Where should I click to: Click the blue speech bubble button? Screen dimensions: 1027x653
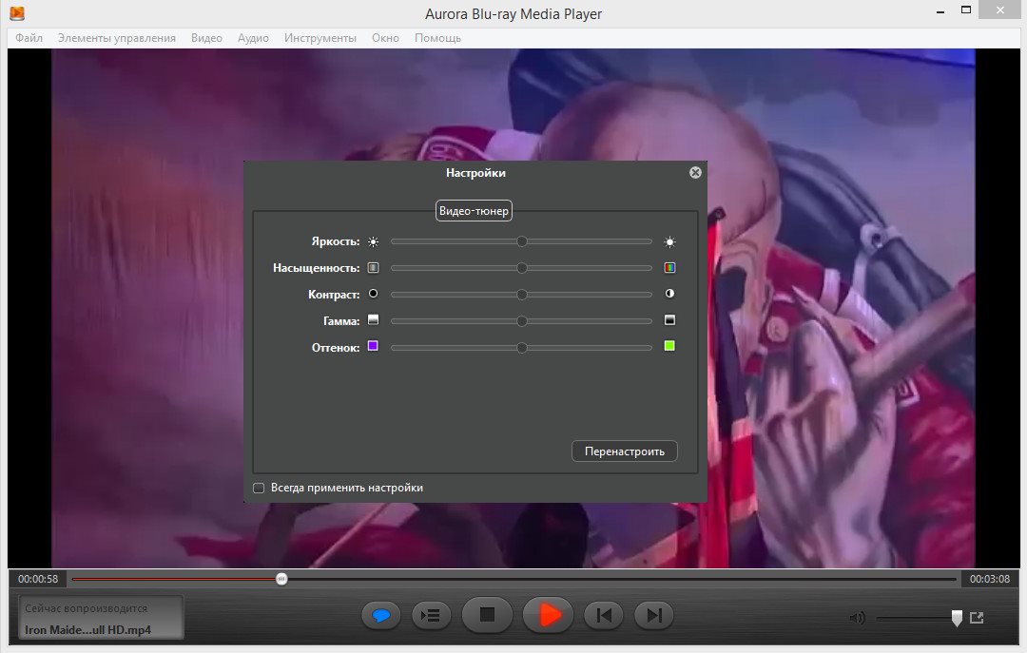tap(381, 616)
